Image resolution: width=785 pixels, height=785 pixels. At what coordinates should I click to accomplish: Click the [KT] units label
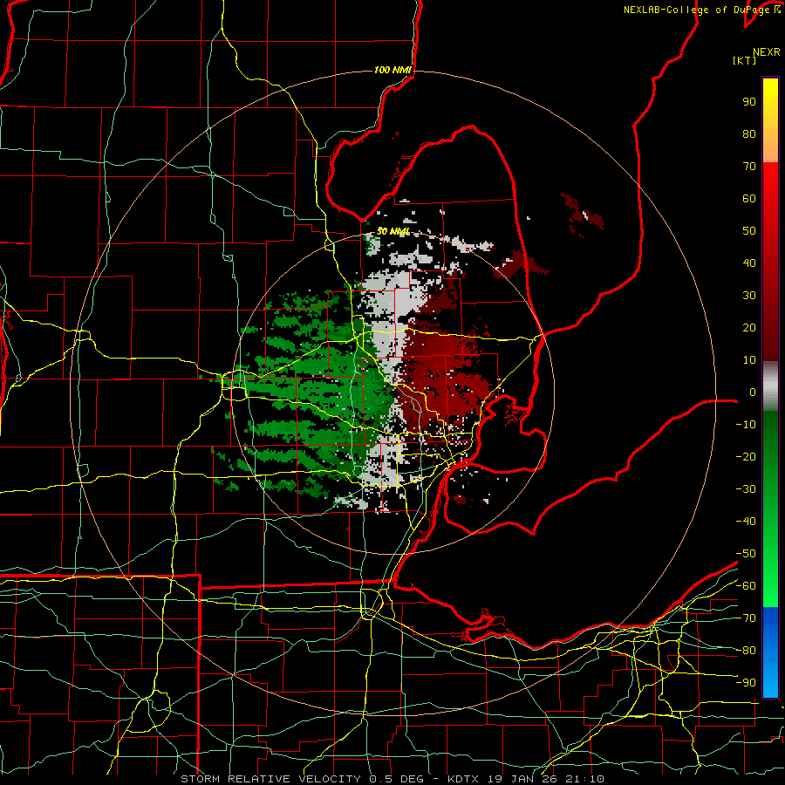745,60
